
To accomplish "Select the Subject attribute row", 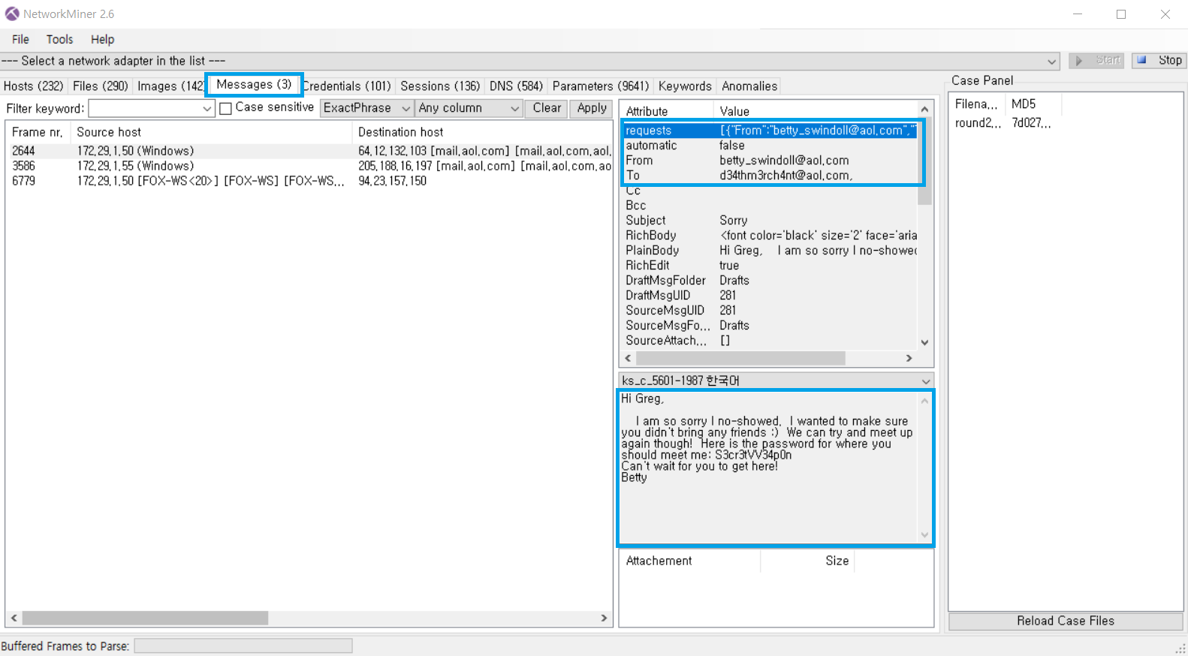I will (x=769, y=221).
